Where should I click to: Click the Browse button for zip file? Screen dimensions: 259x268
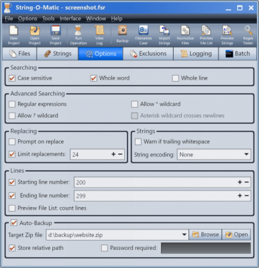tap(205, 234)
